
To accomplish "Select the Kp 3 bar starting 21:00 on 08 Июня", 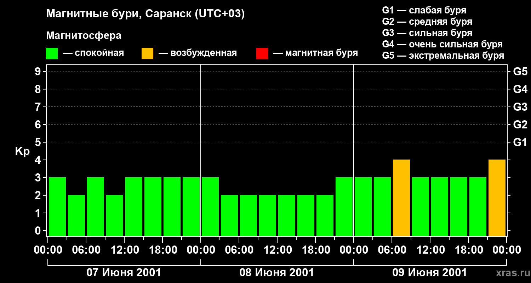I will click(x=344, y=207).
